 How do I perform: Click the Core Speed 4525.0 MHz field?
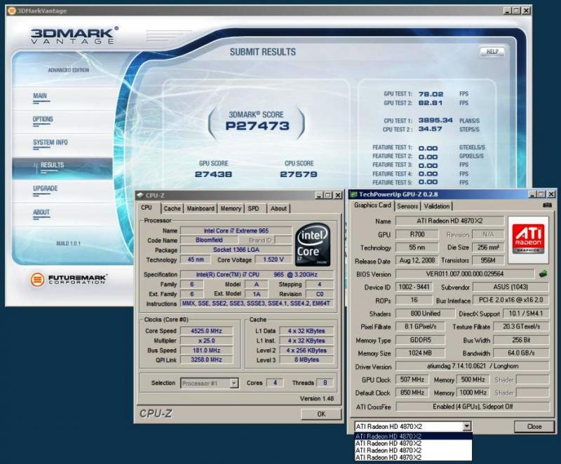pos(206,331)
